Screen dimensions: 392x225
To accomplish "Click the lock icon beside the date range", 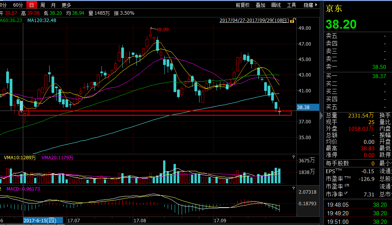I will pos(294,20).
